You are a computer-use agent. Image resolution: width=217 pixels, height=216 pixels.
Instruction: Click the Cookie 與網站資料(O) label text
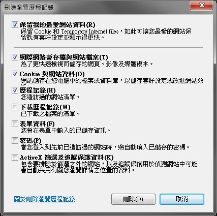[52, 74]
